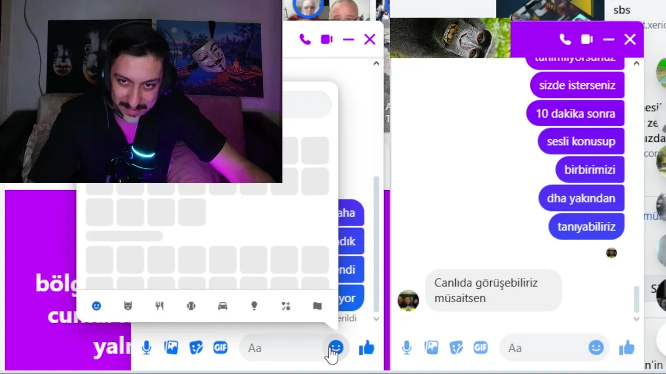Select food and drink emoji category
666x374 pixels.
tap(160, 306)
